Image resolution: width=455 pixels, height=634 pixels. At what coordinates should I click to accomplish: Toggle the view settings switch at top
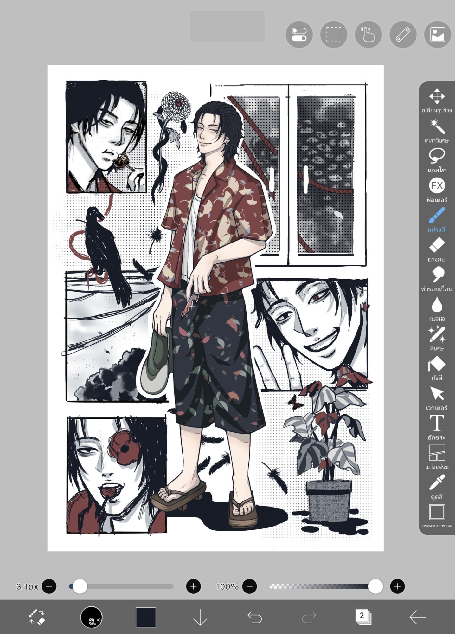click(x=299, y=35)
